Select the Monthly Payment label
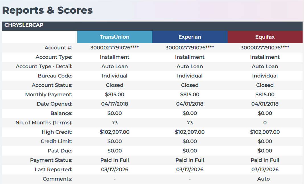 tap(49, 95)
